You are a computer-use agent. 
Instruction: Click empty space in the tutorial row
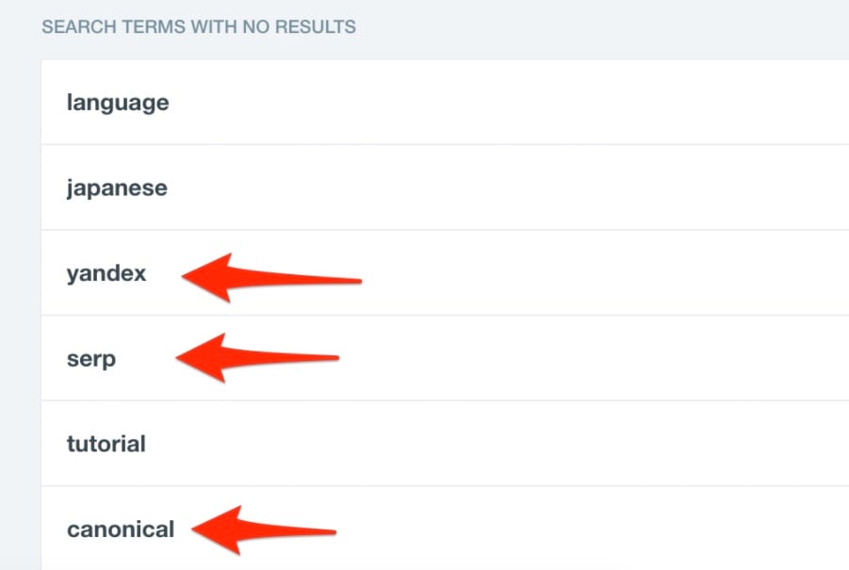pyautogui.click(x=518, y=444)
